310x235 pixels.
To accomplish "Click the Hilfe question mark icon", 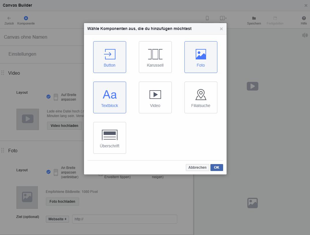I will (304, 18).
